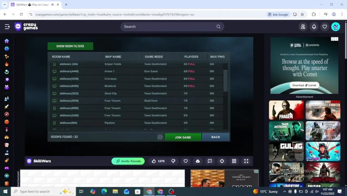Image resolution: width=347 pixels, height=196 pixels.
Task: Enter fullscreen mode for the game
Action: [246, 161]
